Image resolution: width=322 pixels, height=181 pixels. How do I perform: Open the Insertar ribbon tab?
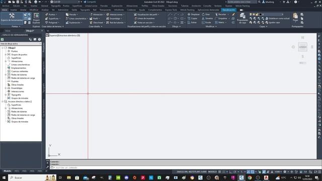[14, 10]
